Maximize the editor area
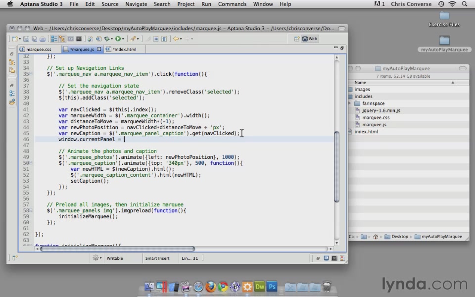The width and height of the screenshot is (475, 297). pyautogui.click(x=342, y=48)
